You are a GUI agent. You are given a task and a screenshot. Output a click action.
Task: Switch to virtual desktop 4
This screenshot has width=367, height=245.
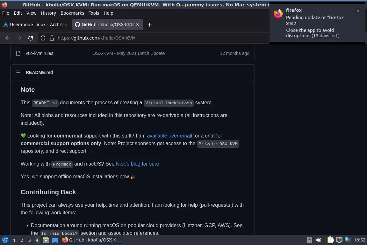pos(37,240)
